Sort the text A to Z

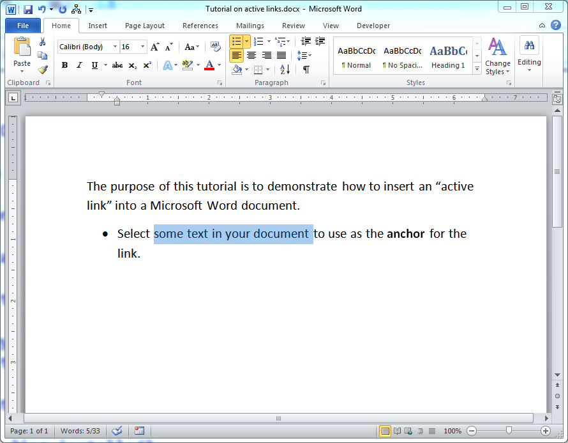tap(285, 69)
